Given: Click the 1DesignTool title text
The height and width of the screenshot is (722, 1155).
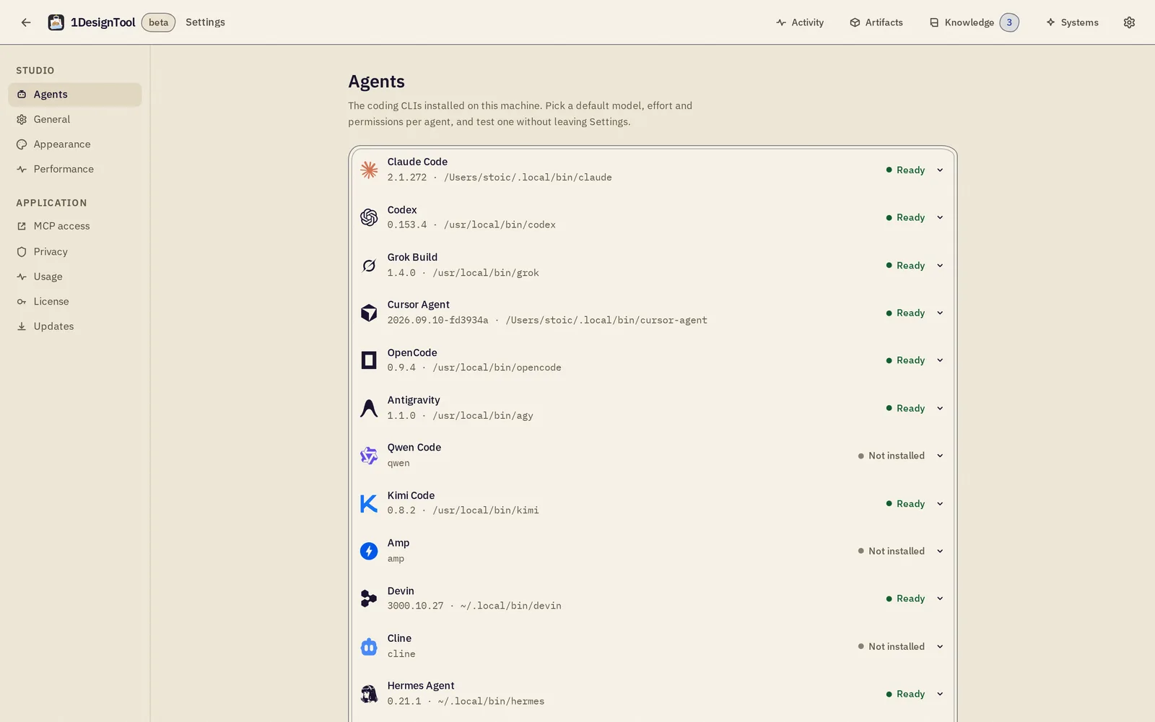Looking at the screenshot, I should click(x=103, y=22).
